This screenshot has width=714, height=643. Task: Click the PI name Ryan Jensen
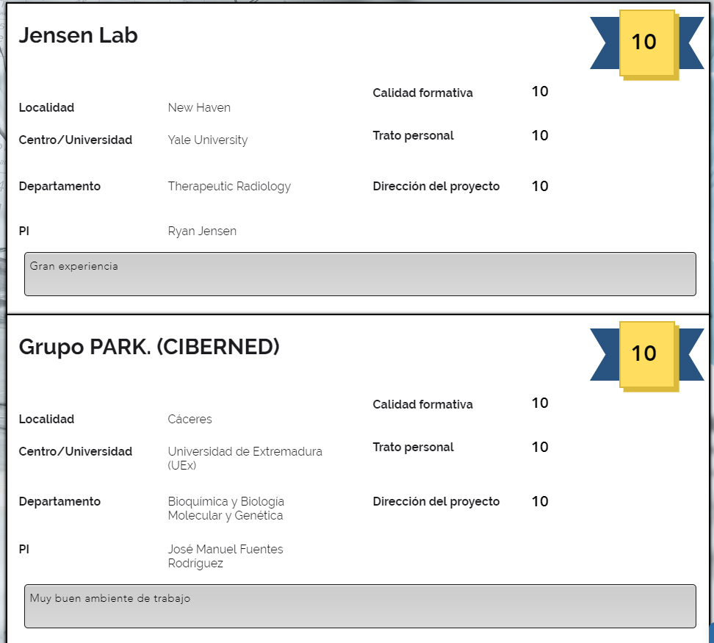point(202,231)
